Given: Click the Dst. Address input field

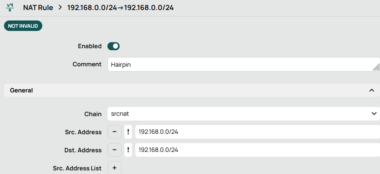Looking at the screenshot, I should point(257,150).
